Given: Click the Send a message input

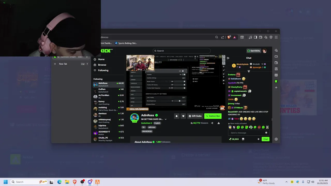Looking at the screenshot, I should click(x=247, y=133).
